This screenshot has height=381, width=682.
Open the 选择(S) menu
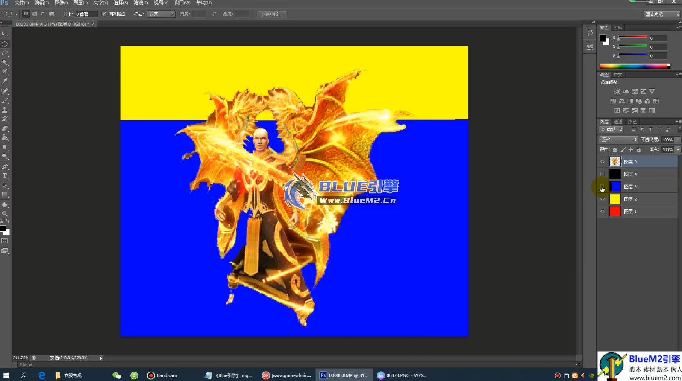click(121, 3)
